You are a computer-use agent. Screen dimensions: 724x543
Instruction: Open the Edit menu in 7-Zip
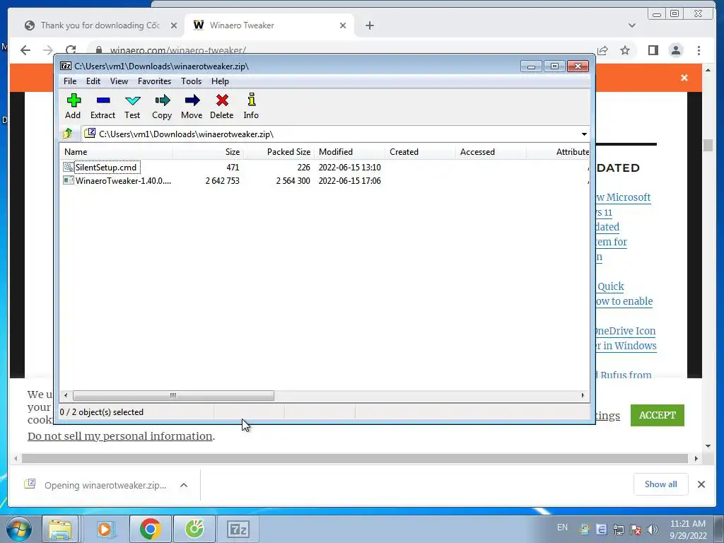[x=93, y=81]
